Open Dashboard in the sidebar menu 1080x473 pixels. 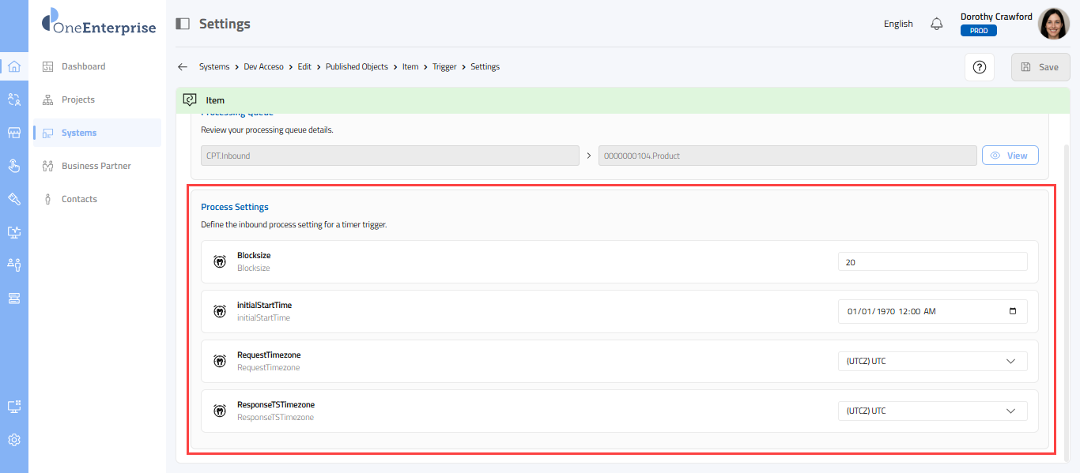pos(83,66)
